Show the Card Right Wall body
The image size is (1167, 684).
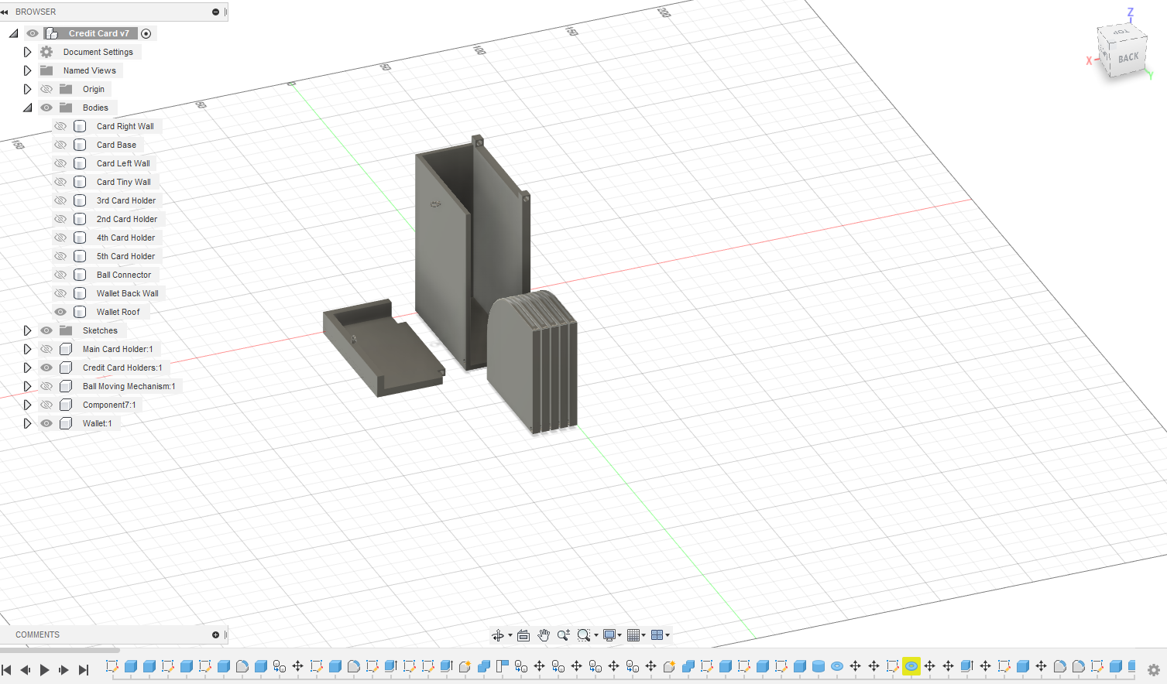(x=60, y=126)
